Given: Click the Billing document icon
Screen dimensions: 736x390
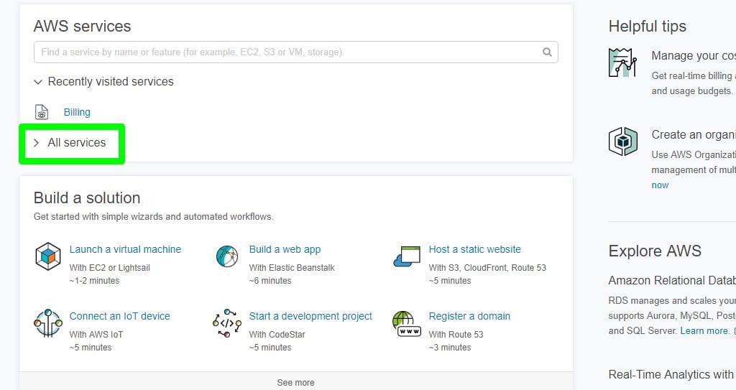Looking at the screenshot, I should (x=42, y=112).
